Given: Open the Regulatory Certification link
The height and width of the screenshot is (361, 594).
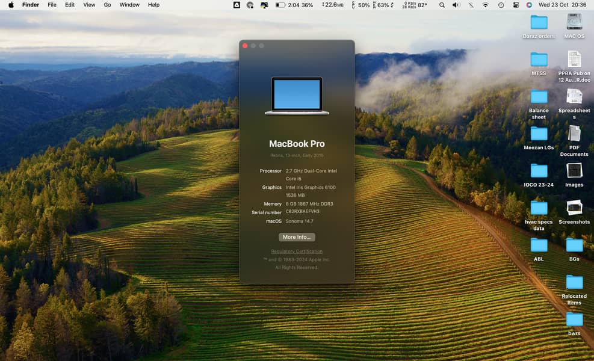Looking at the screenshot, I should tap(297, 251).
